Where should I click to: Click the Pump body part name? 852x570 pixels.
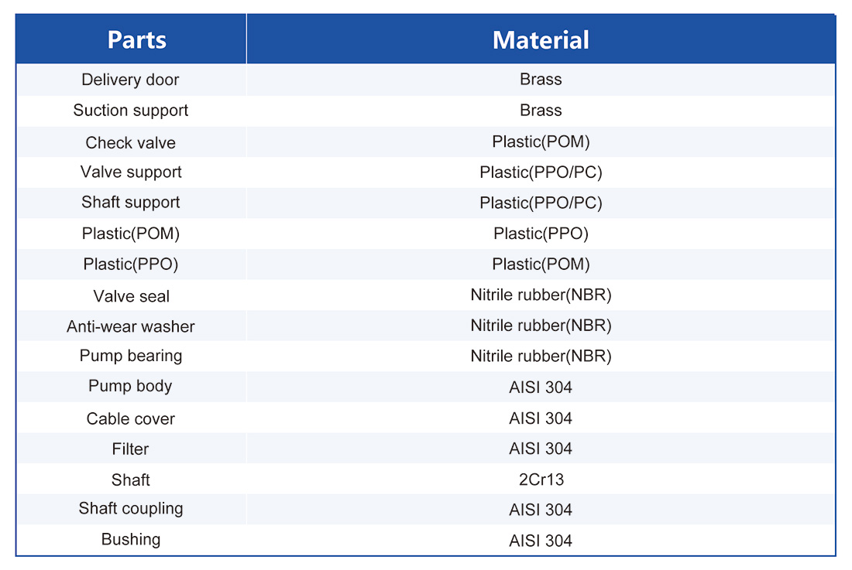pyautogui.click(x=130, y=386)
